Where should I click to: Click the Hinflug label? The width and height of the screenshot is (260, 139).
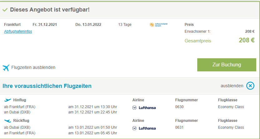click(20, 100)
